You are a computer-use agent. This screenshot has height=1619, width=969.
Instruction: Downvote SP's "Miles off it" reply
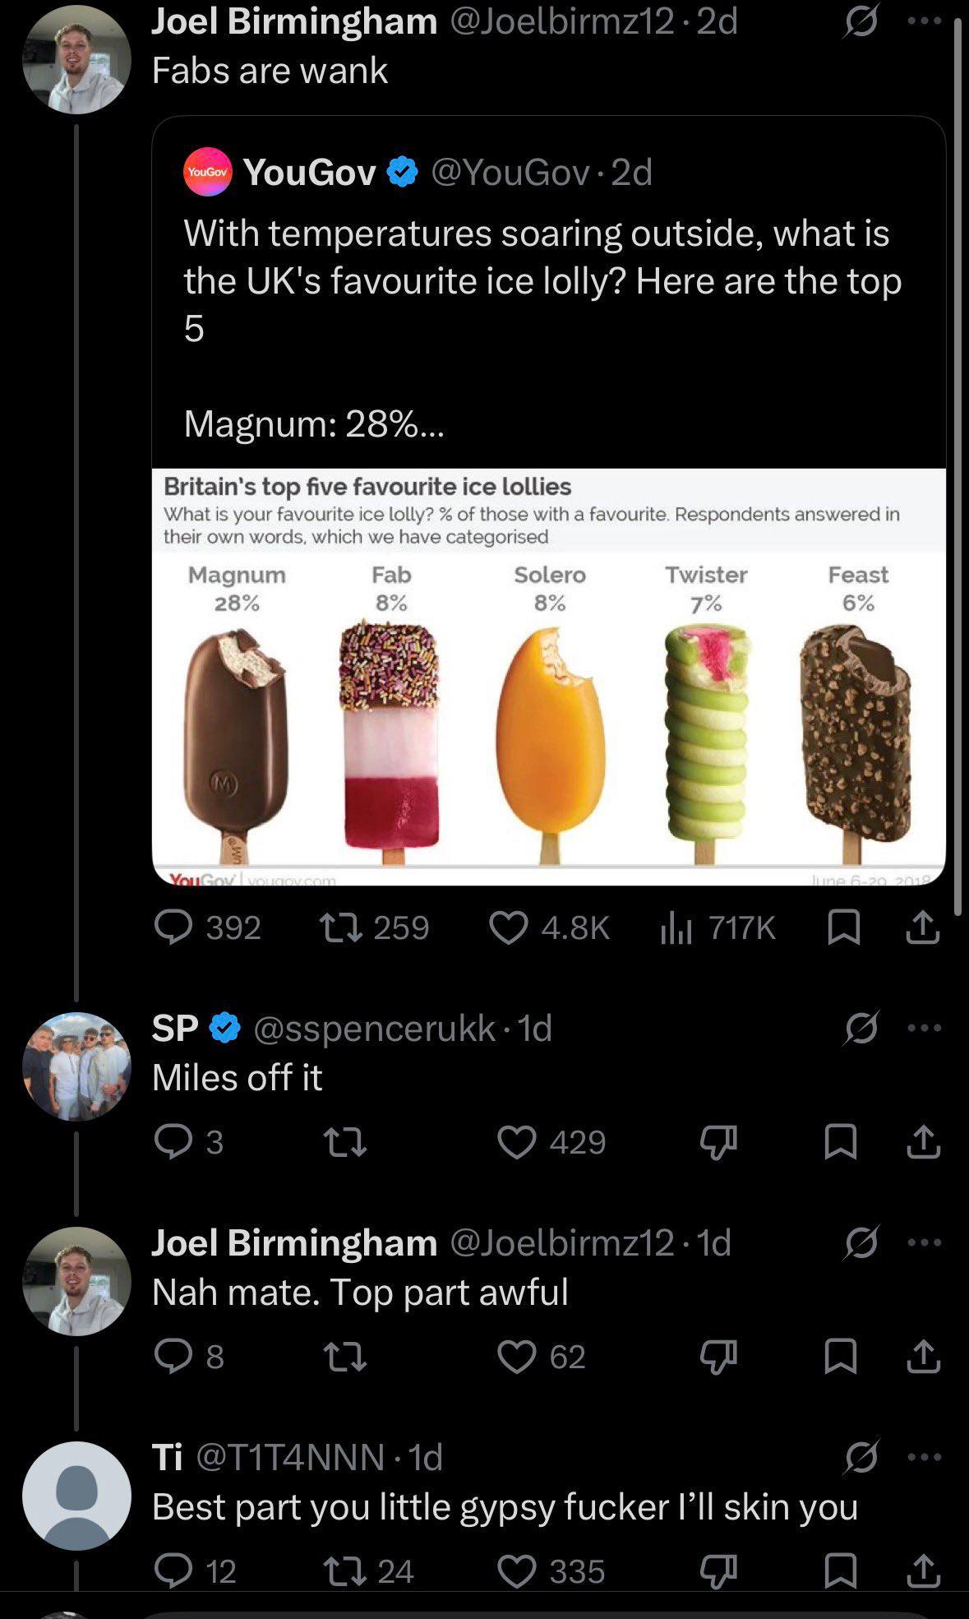point(718,1142)
